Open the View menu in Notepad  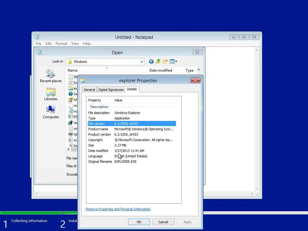point(75,44)
